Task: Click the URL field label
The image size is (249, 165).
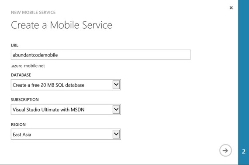Action: [14, 45]
